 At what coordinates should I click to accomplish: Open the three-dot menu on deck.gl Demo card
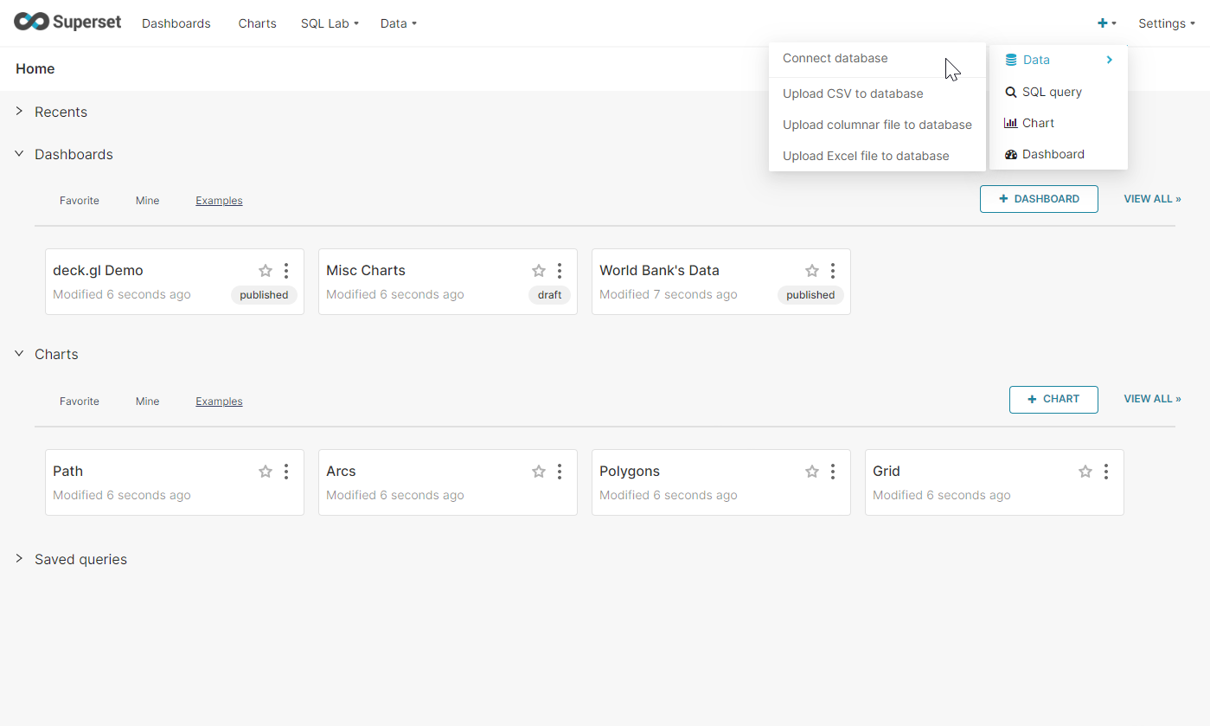coord(286,271)
